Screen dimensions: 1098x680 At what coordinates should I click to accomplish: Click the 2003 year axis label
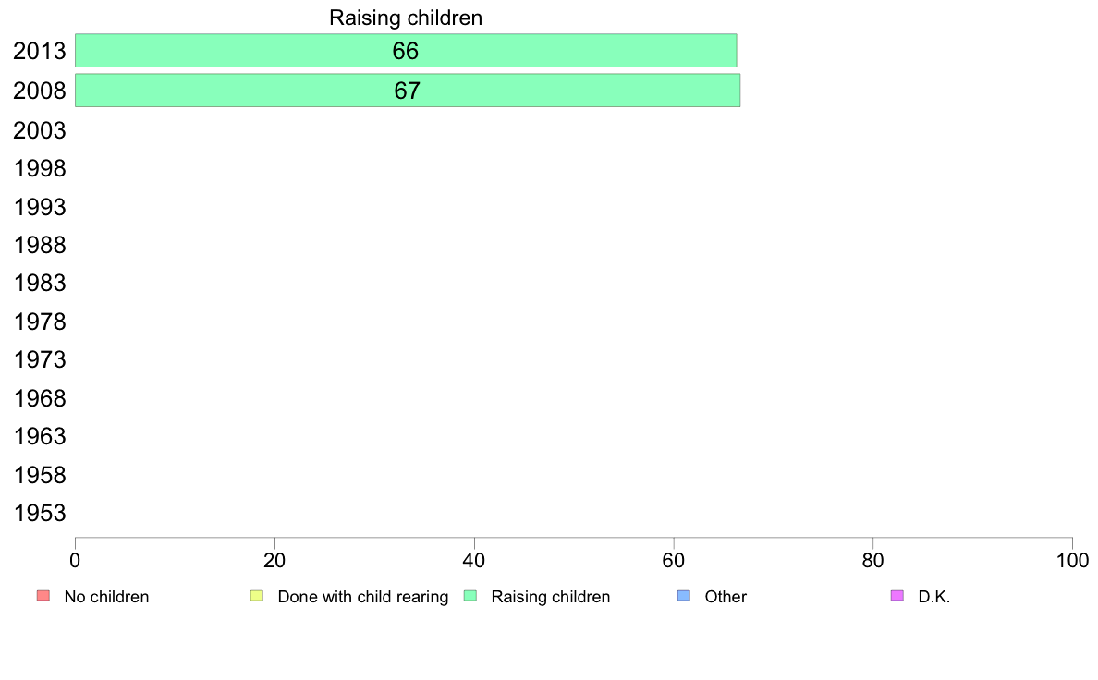[x=39, y=130]
